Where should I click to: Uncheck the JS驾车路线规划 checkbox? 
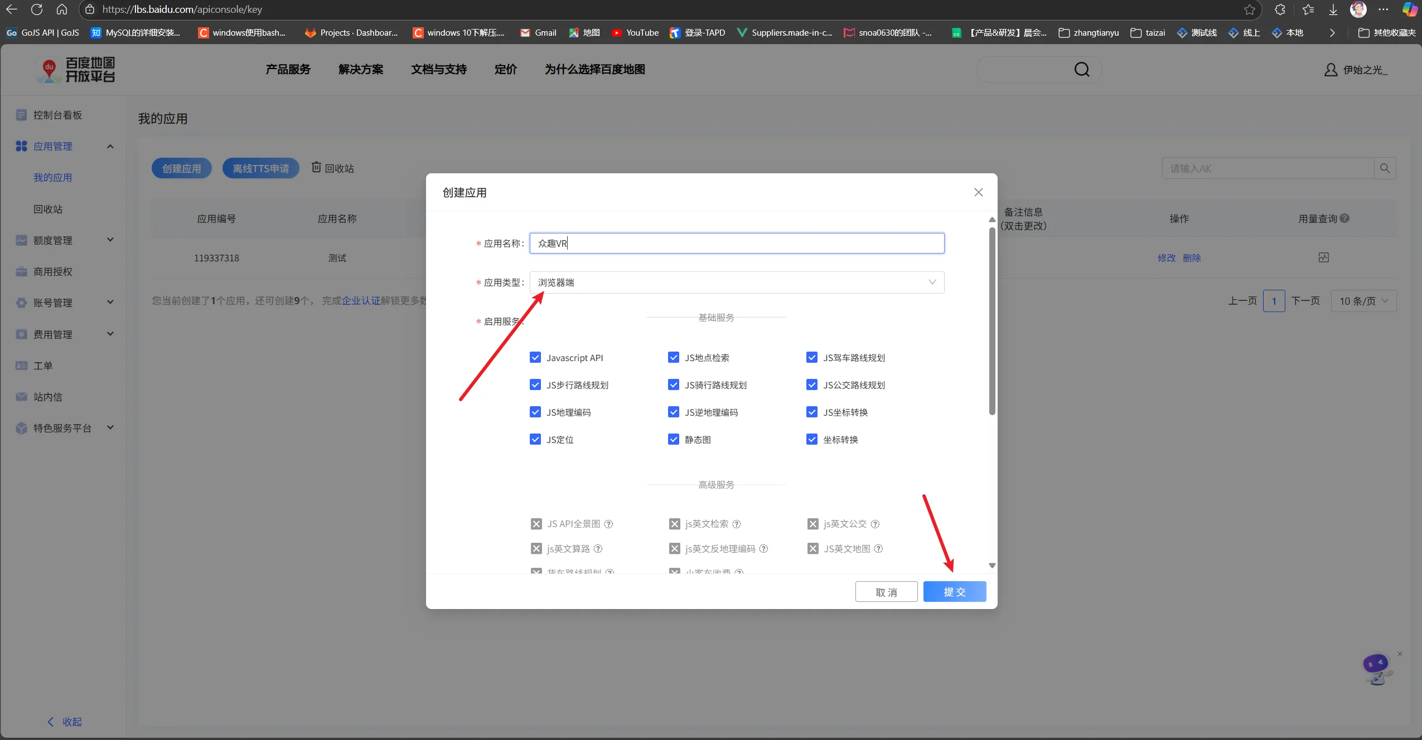tap(812, 357)
